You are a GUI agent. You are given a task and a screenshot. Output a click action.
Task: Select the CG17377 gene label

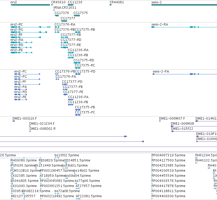68,18
